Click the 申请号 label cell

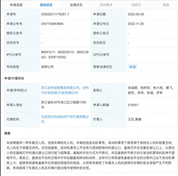[x=22, y=14]
